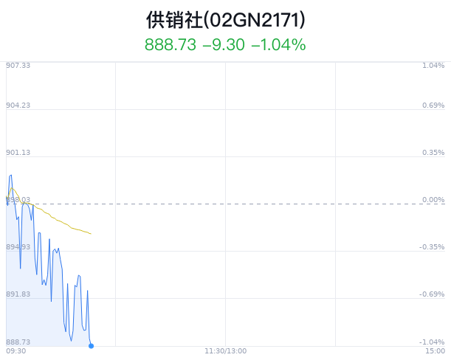The height and width of the screenshot is (363, 451).
Task: Click the 901.13 price axis label
Action: pos(18,152)
